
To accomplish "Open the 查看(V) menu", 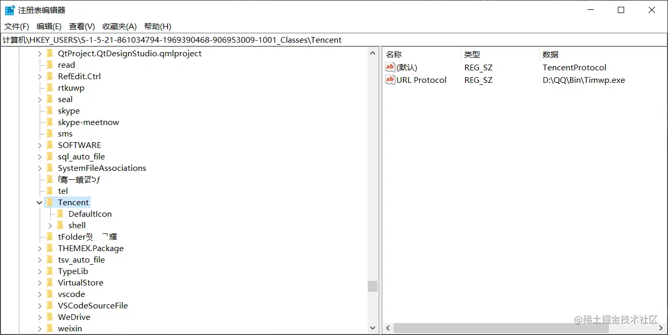I will [x=81, y=26].
